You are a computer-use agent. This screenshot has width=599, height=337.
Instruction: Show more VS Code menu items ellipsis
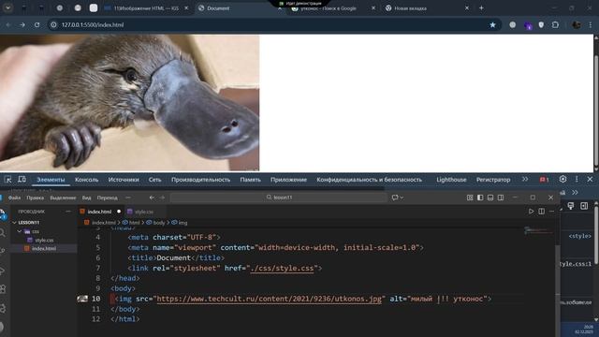pos(128,198)
